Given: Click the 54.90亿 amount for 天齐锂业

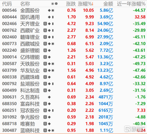Looking at the screenshot, I should click(x=105, y=24).
